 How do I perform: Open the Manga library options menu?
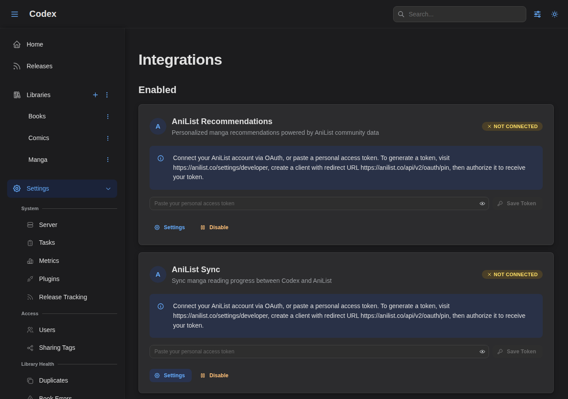click(107, 160)
